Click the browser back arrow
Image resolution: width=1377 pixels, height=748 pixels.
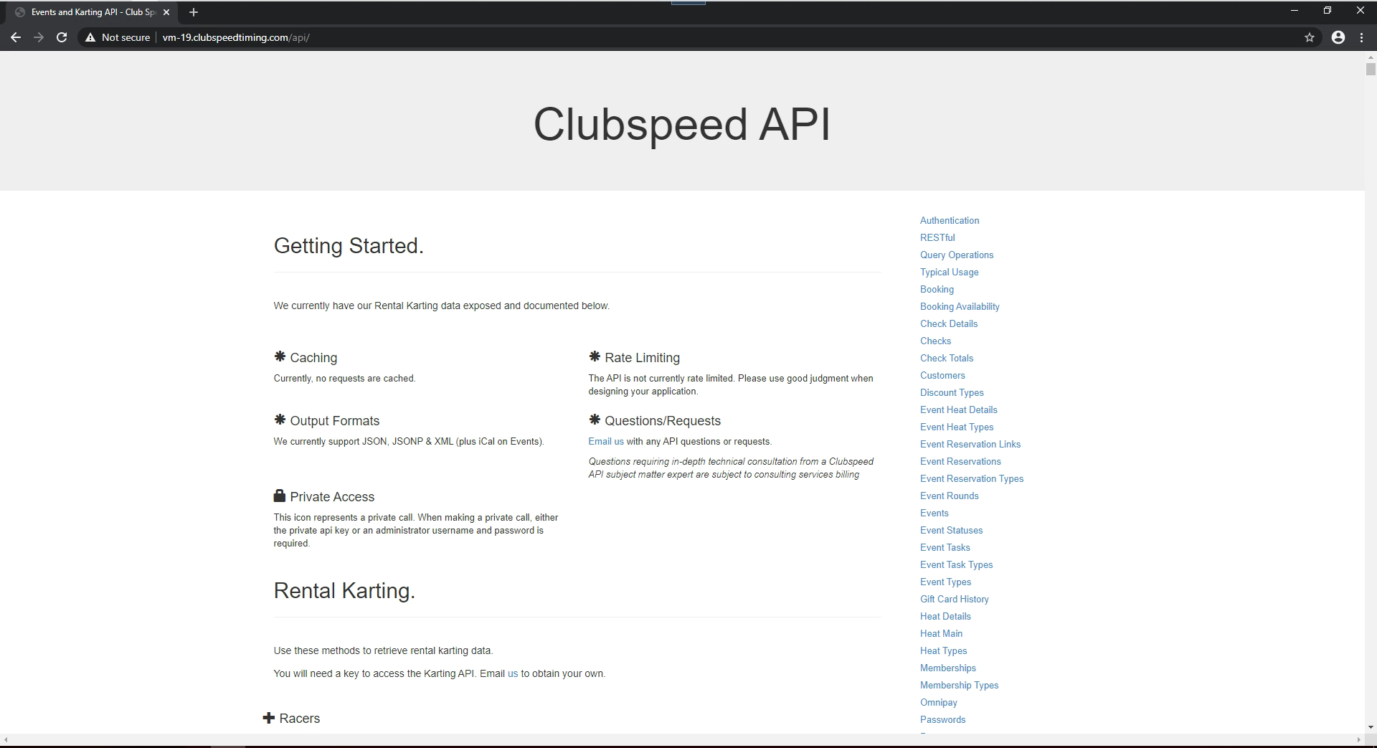pyautogui.click(x=16, y=37)
